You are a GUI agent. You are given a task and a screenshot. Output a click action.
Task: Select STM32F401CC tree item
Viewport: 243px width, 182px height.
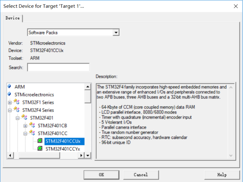53,133
